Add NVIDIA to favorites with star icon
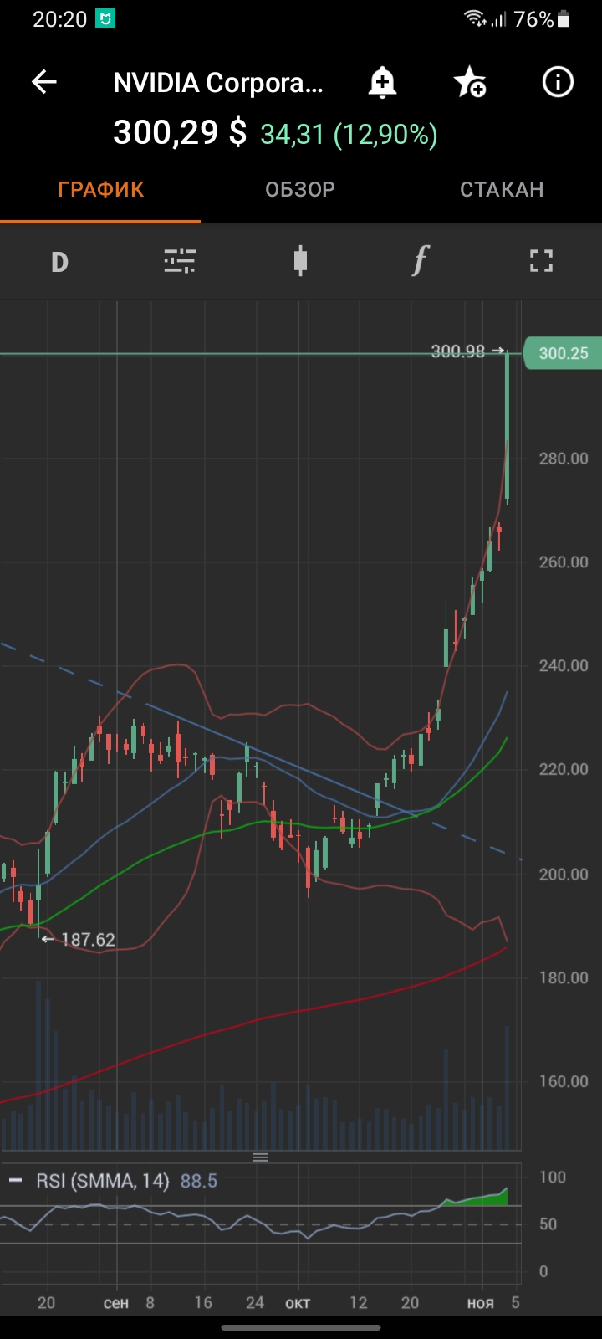Viewport: 602px width, 1339px height. tap(469, 82)
